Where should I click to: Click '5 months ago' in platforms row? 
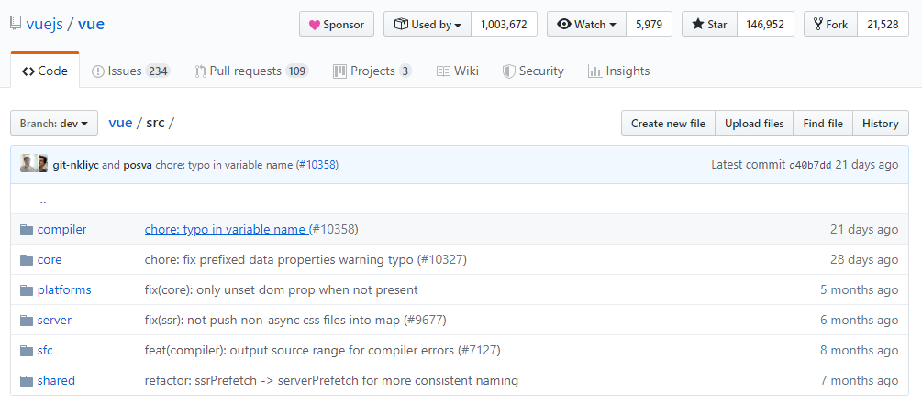(x=859, y=290)
